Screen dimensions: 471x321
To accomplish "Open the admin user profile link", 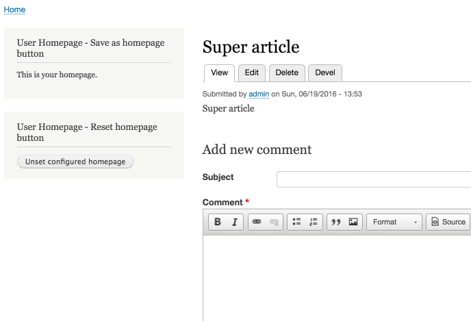I will [x=259, y=94].
